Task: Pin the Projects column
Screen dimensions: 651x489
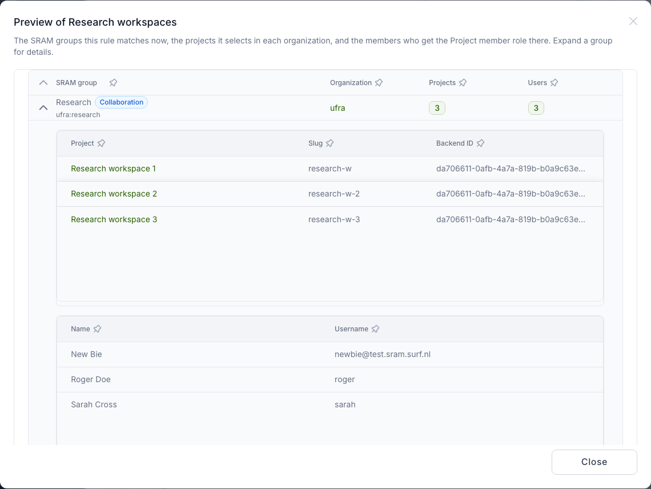Action: [x=463, y=83]
